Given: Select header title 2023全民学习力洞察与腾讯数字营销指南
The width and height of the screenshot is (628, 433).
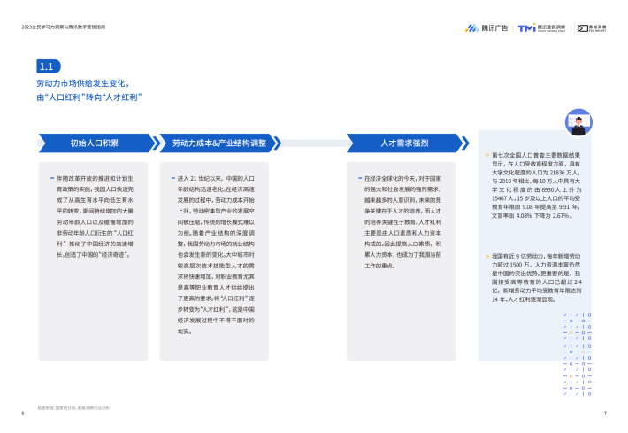Looking at the screenshot, I should (x=64, y=27).
